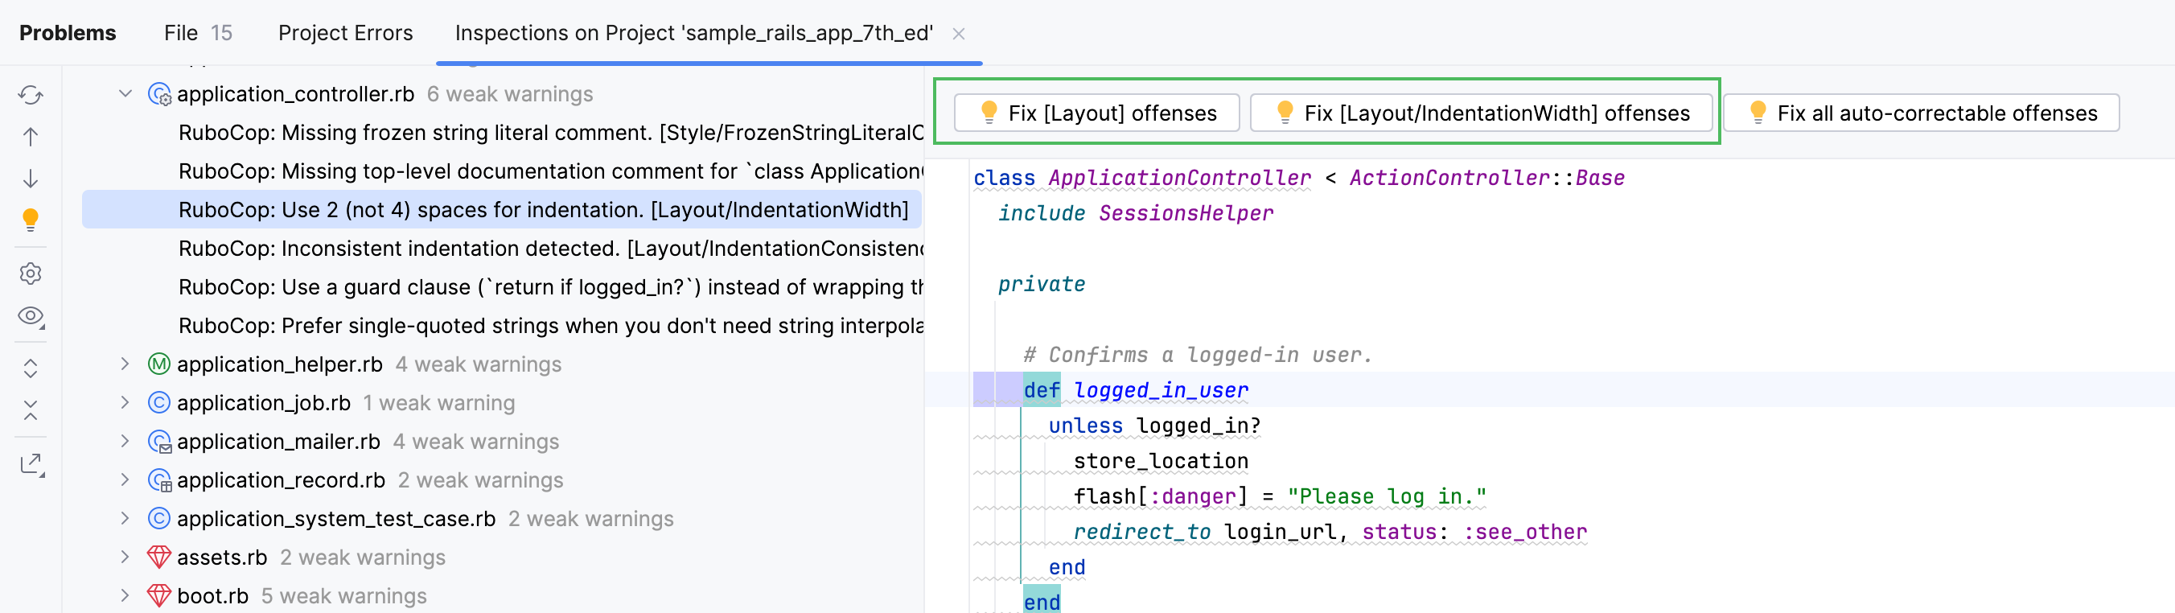Open the Project Errors tab
Image resolution: width=2175 pixels, height=613 pixels.
pos(345,33)
